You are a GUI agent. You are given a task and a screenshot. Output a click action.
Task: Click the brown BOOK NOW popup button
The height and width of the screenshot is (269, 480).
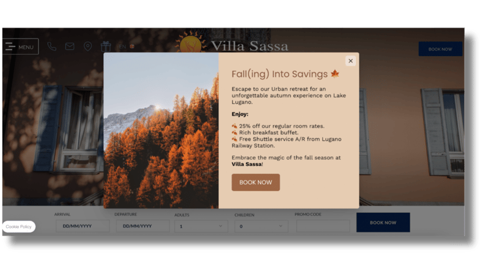(256, 182)
